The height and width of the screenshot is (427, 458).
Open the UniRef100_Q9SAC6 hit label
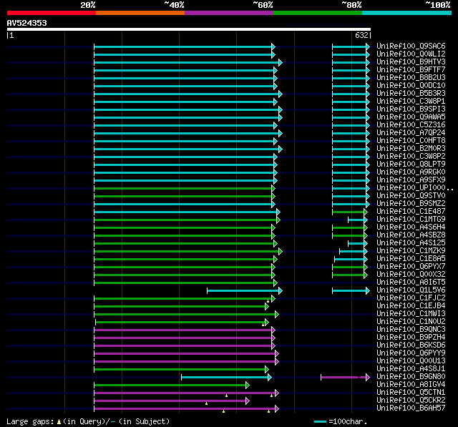point(411,46)
